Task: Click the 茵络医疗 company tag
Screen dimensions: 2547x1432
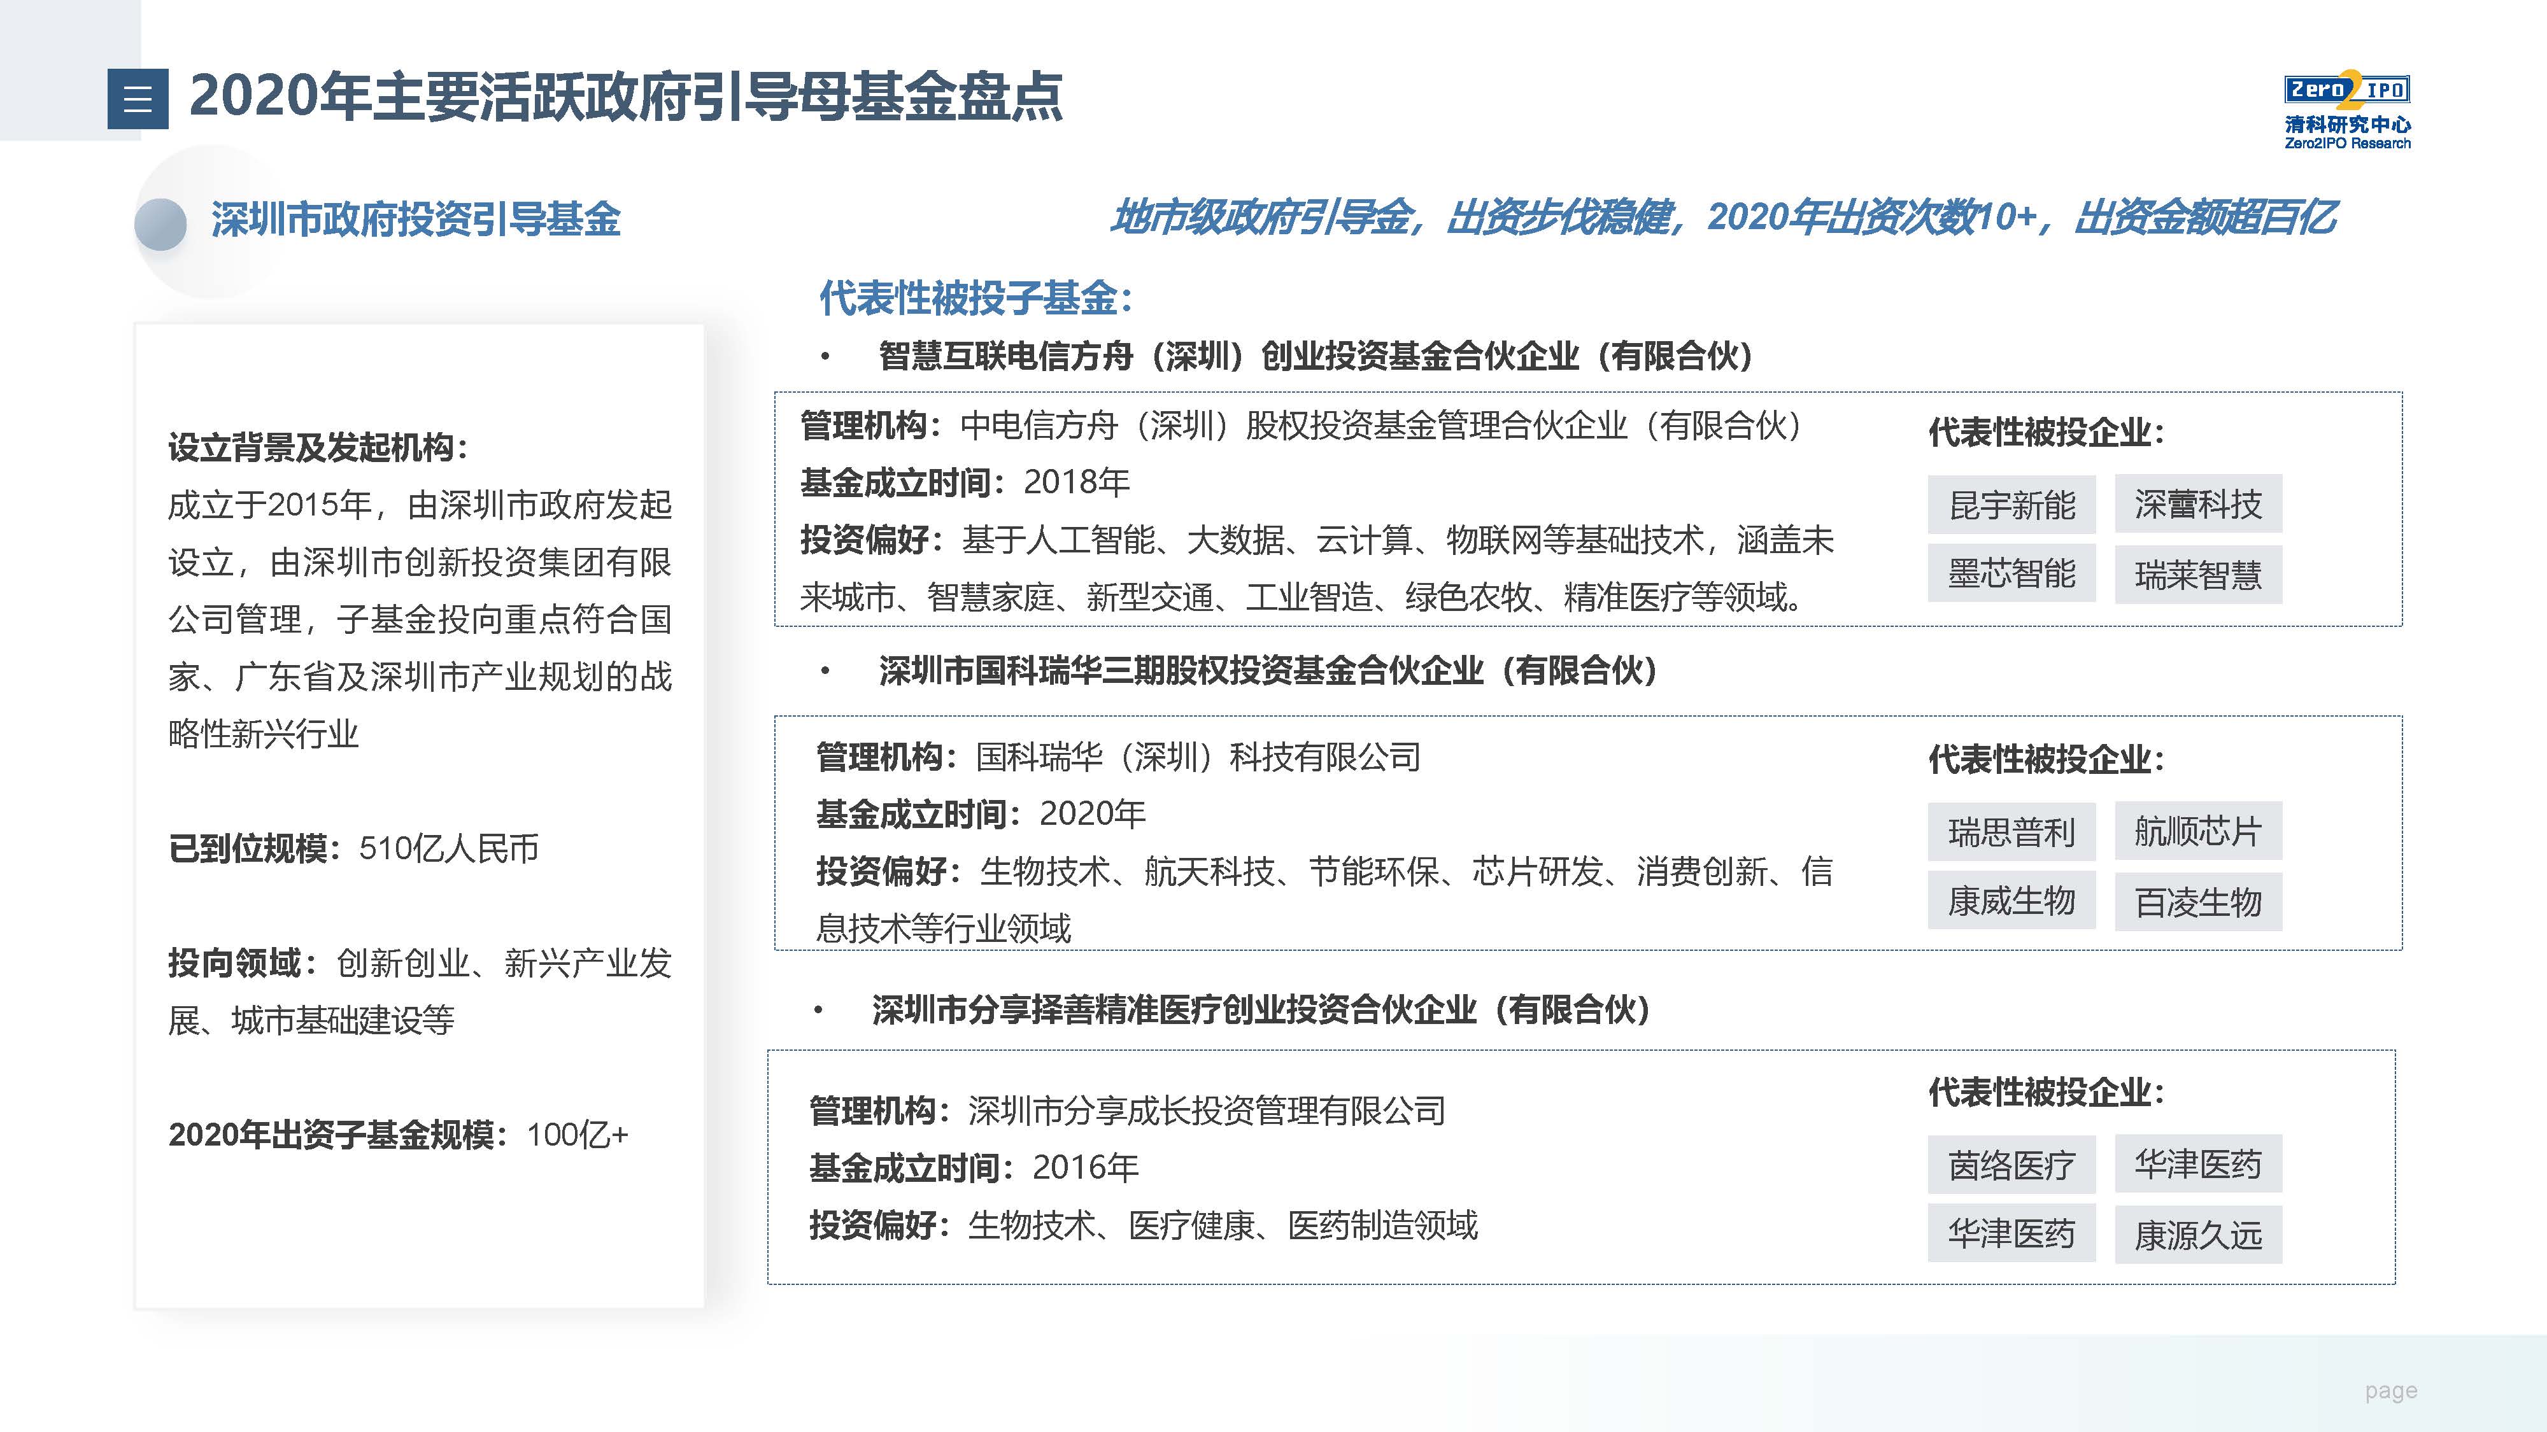Action: coord(2011,1164)
